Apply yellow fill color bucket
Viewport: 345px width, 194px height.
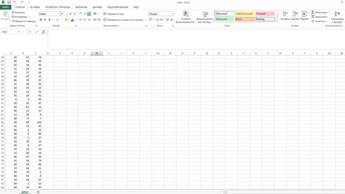point(66,20)
